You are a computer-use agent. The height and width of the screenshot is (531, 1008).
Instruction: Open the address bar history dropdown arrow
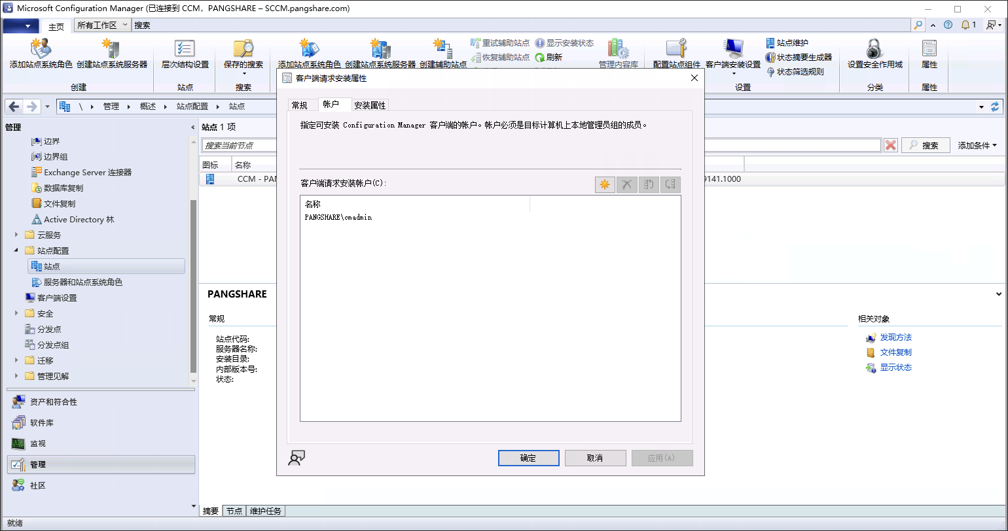[981, 107]
